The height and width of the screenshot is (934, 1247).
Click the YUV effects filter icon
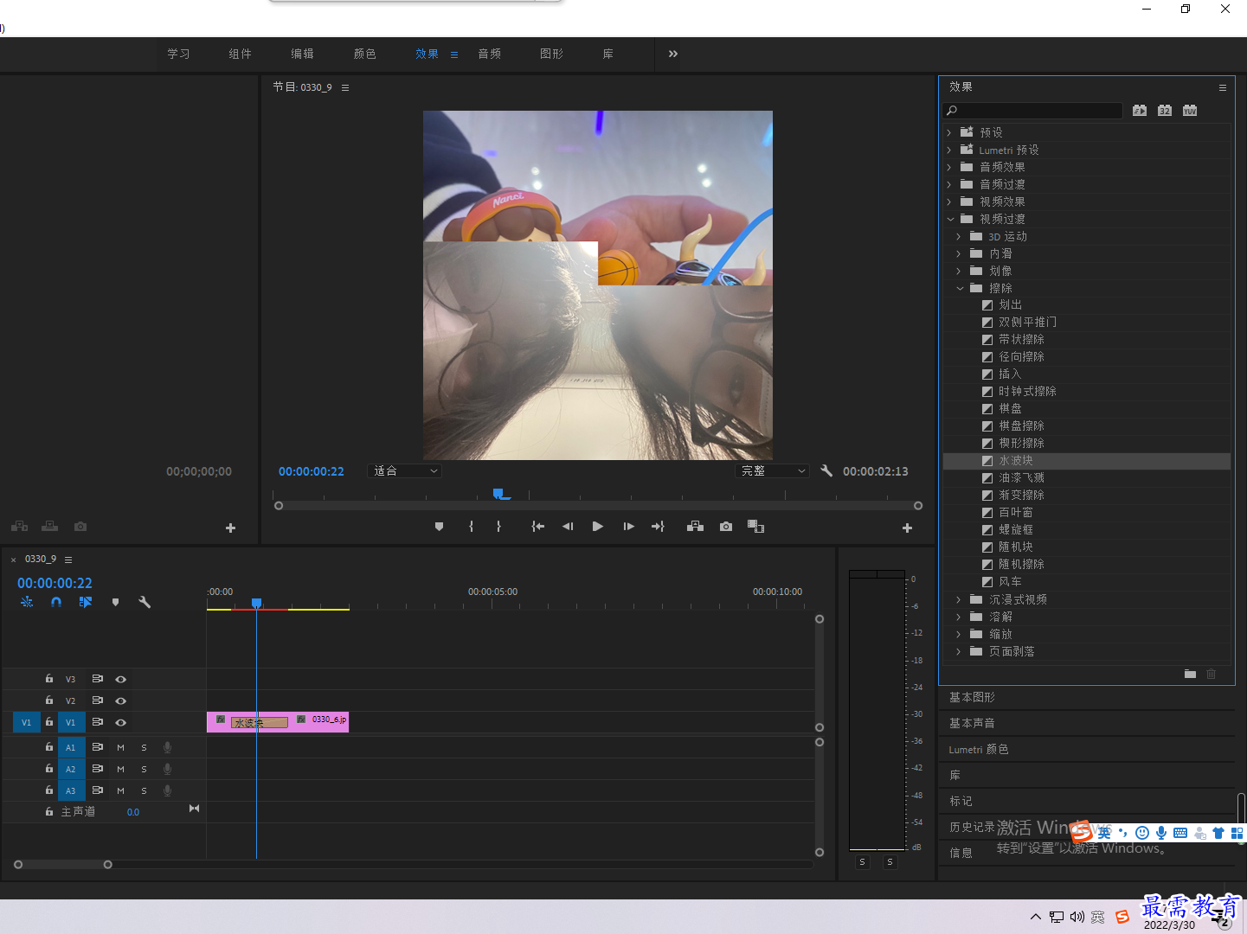tap(1190, 111)
